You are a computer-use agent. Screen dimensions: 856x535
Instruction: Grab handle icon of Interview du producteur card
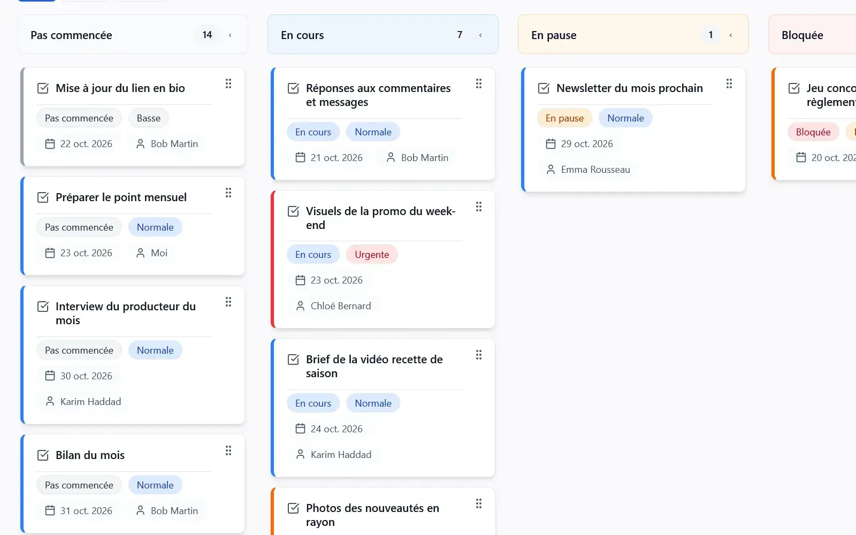[228, 302]
